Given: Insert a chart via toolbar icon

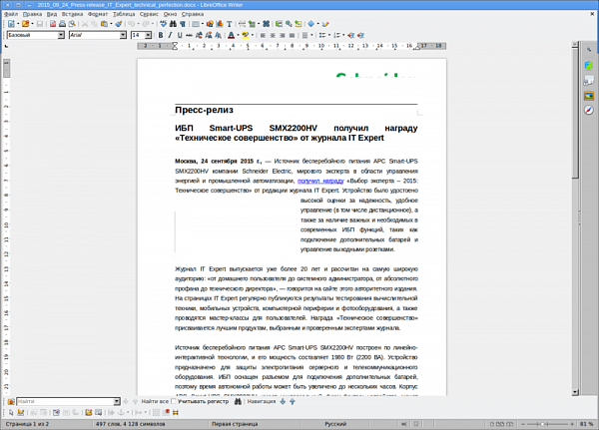Looking at the screenshot, I should click(220, 24).
